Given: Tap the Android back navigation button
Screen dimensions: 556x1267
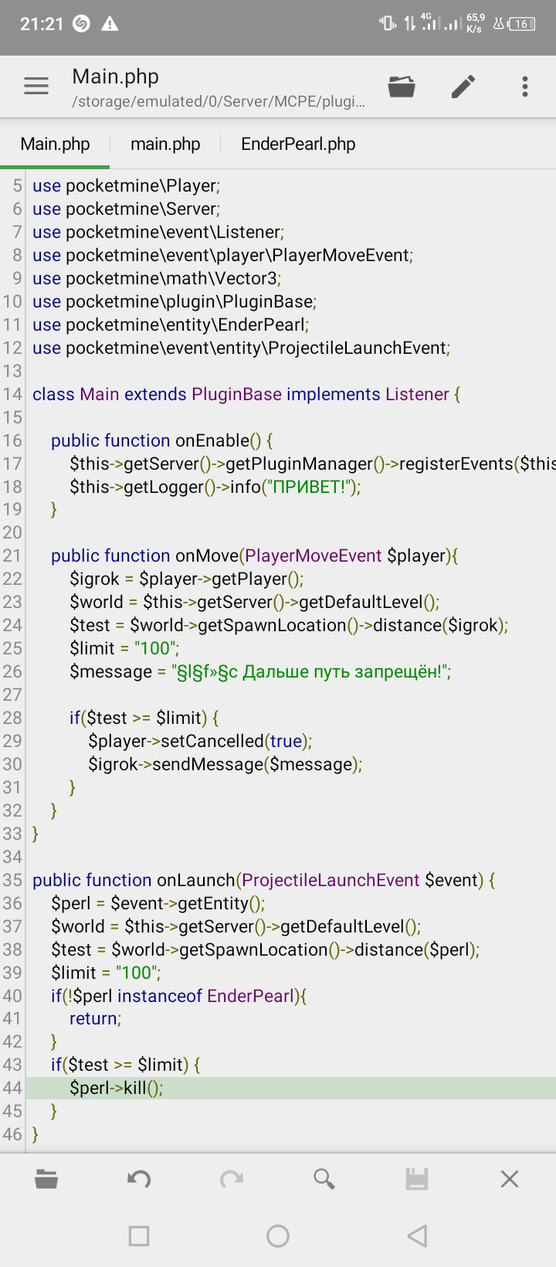Looking at the screenshot, I should [x=417, y=1236].
